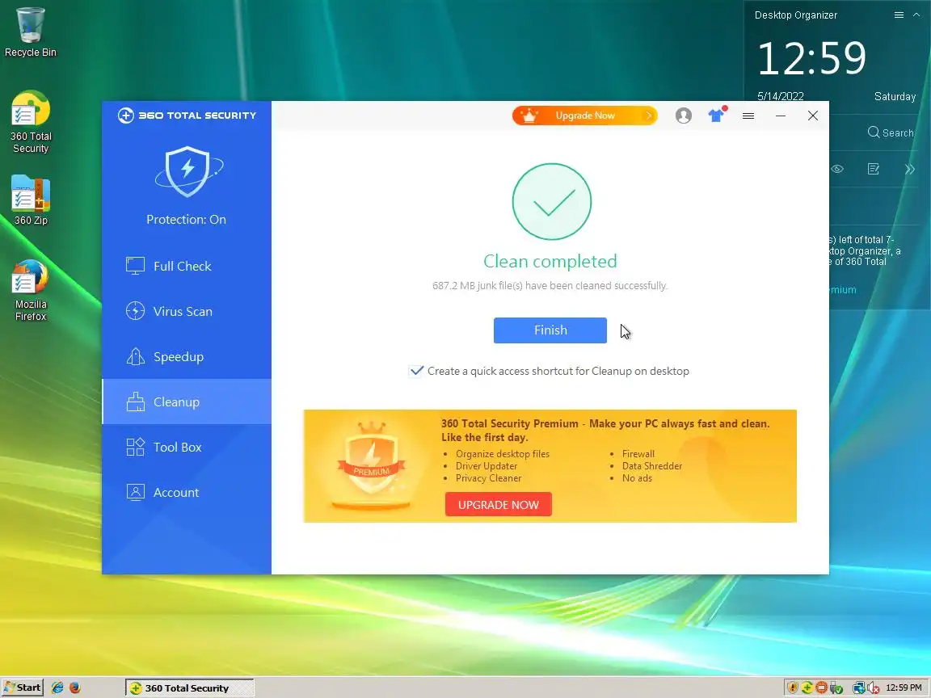Click the 5/14/2022 date in Desktop Organizer
The width and height of the screenshot is (931, 698).
tap(780, 96)
